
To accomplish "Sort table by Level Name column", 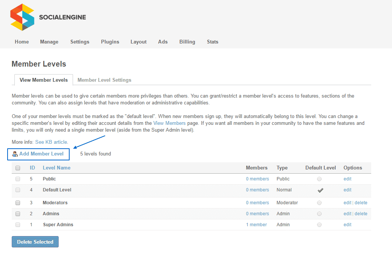I will (x=56, y=168).
